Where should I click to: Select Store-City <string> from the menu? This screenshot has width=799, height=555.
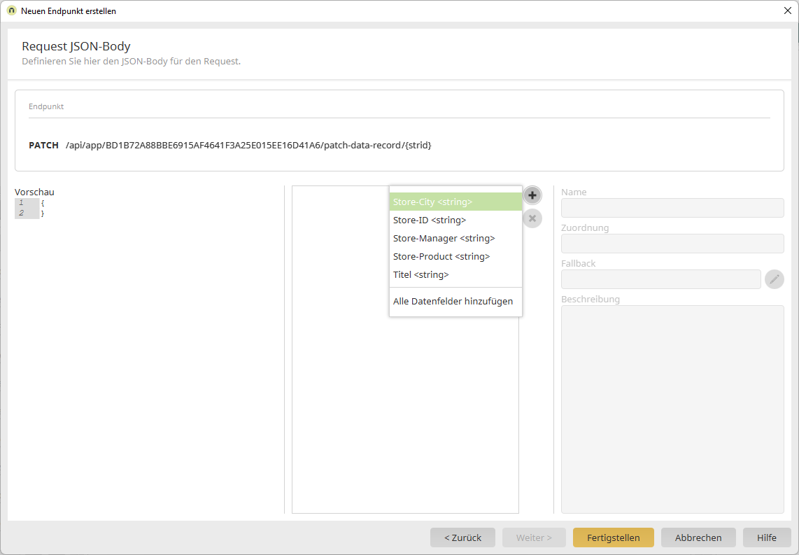(455, 202)
